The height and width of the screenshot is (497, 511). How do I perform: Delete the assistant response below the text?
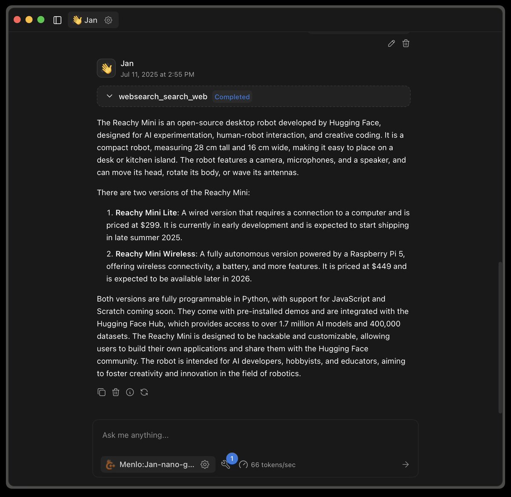[116, 392]
